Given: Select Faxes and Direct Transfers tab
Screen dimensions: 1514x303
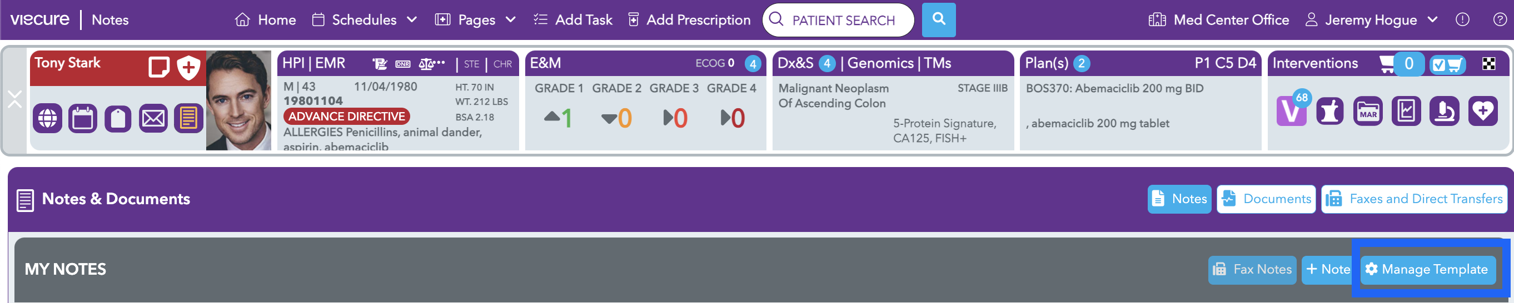Looking at the screenshot, I should [x=1415, y=199].
